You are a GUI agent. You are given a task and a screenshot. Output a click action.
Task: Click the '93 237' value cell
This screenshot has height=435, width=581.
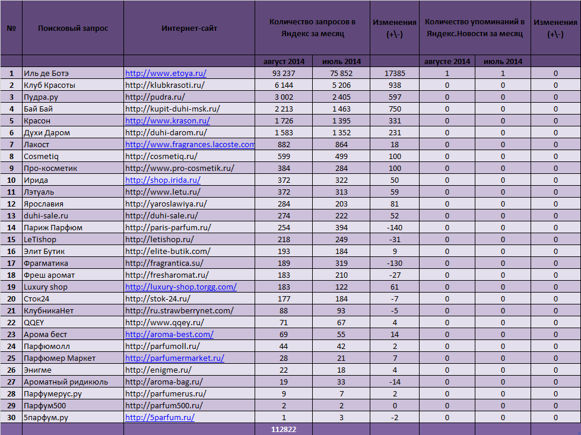click(284, 74)
